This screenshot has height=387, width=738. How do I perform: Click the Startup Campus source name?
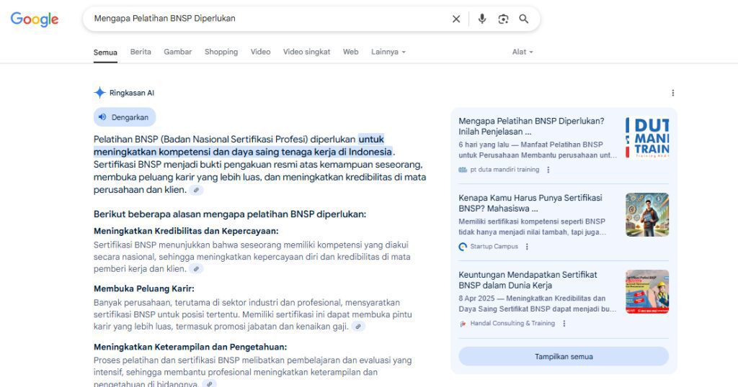click(494, 246)
